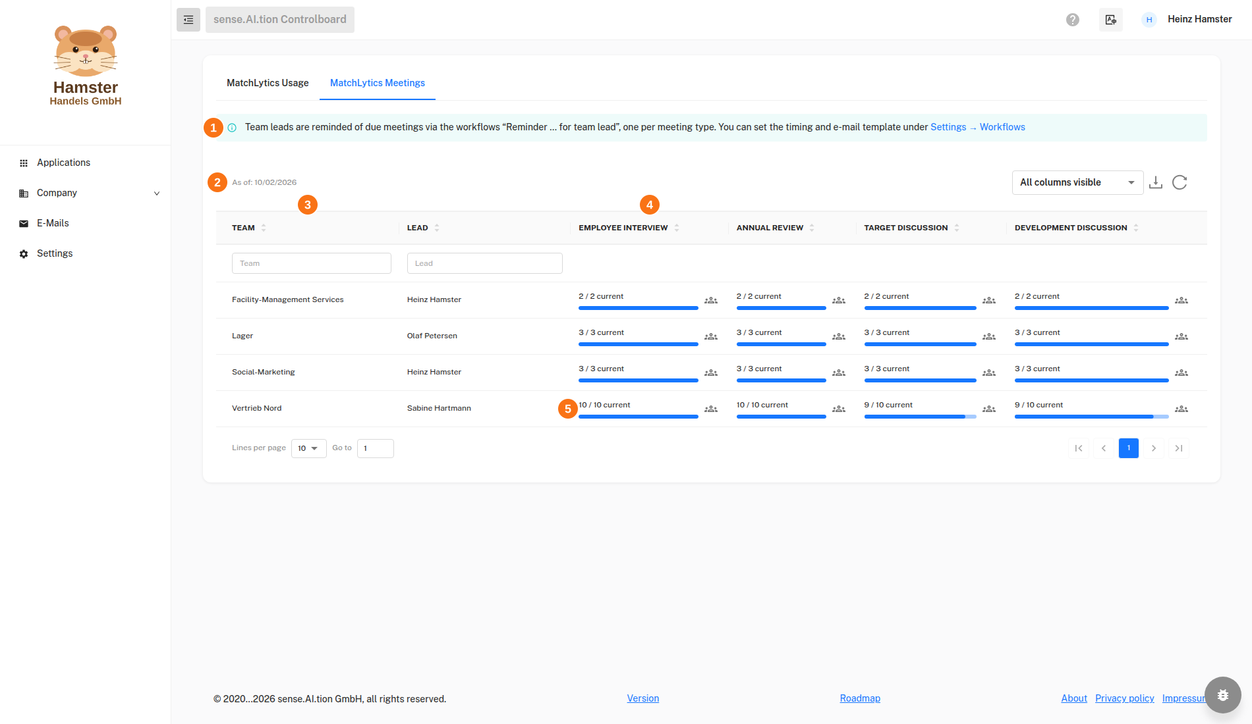The image size is (1252, 724).
Task: Follow the Settings → Workflows link
Action: pos(978,127)
